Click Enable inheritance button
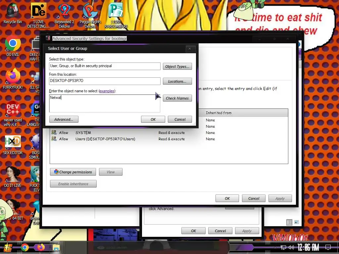The image size is (339, 254). [73, 184]
